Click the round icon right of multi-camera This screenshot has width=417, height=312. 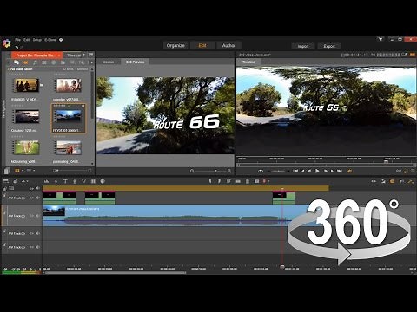[x=103, y=181]
